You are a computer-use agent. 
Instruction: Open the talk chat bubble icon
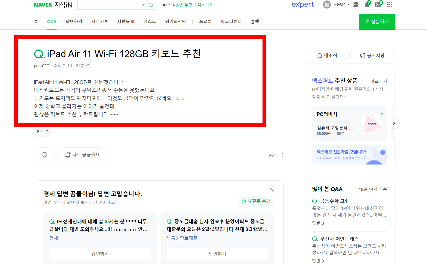click(x=356, y=4)
